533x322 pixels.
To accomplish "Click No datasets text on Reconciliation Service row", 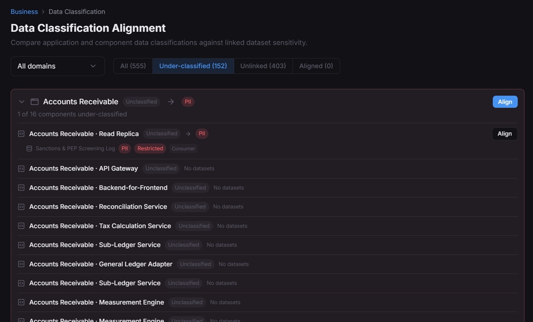I will click(x=228, y=207).
